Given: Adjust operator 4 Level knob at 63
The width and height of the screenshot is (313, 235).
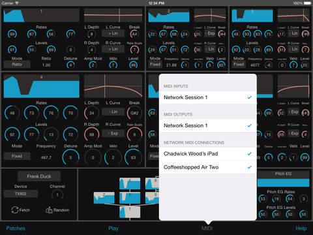Looking at the screenshot, I should point(133,157).
